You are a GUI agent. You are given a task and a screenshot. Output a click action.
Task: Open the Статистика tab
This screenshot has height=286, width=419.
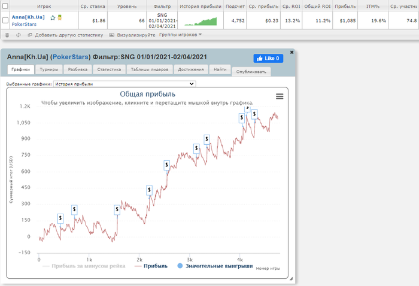[x=109, y=69]
